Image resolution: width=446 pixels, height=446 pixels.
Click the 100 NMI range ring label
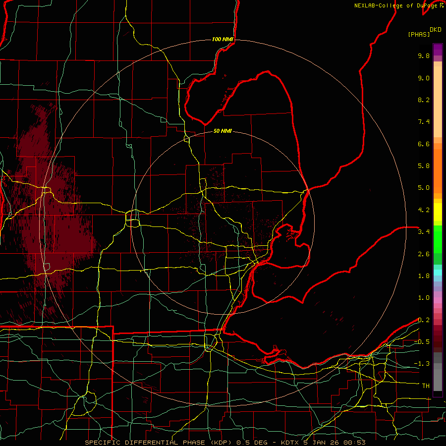click(x=223, y=39)
